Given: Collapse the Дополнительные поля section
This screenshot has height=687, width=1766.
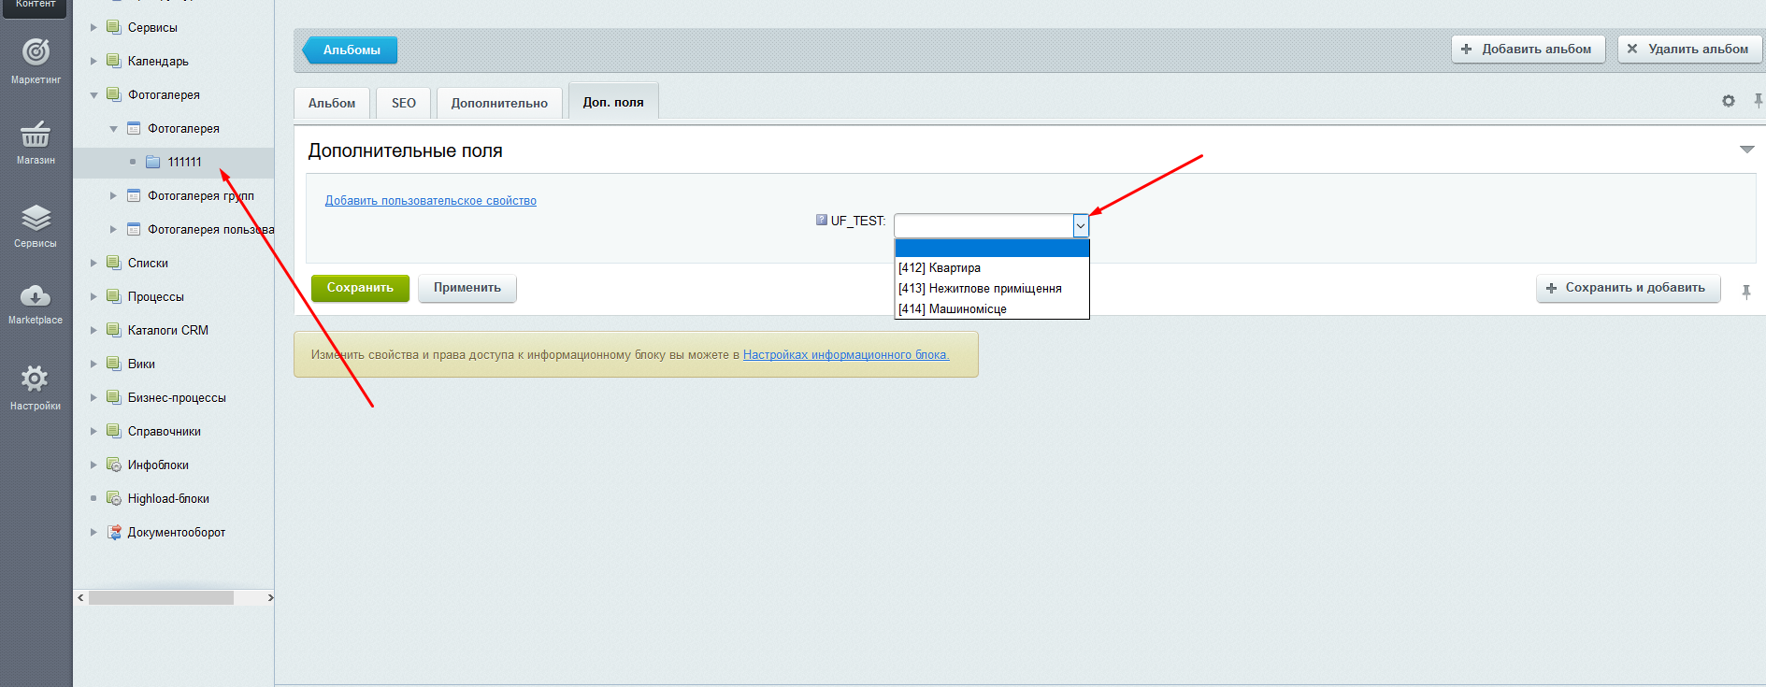Looking at the screenshot, I should coord(1746,150).
